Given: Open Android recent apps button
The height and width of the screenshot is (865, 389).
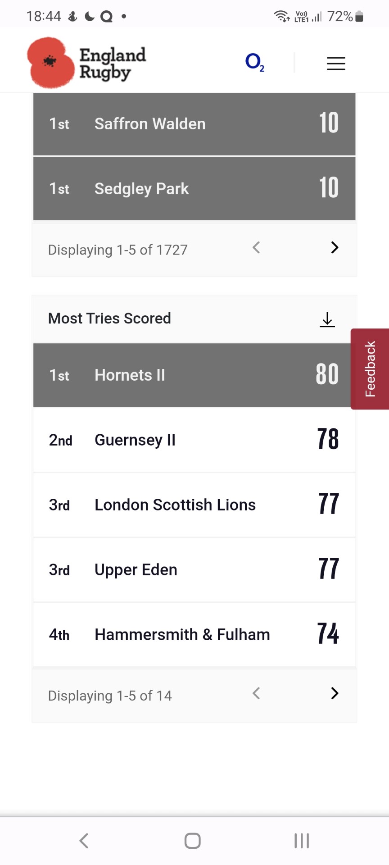Looking at the screenshot, I should point(302,841).
